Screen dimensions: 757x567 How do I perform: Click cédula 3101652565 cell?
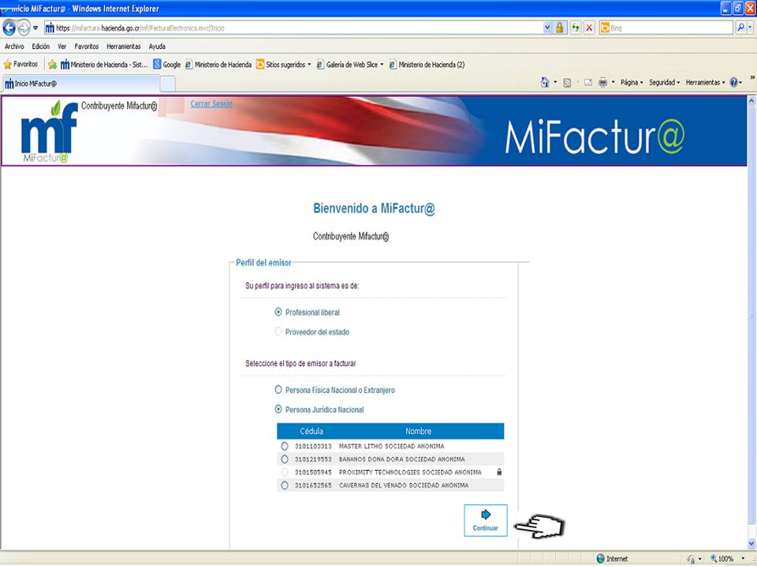point(313,486)
